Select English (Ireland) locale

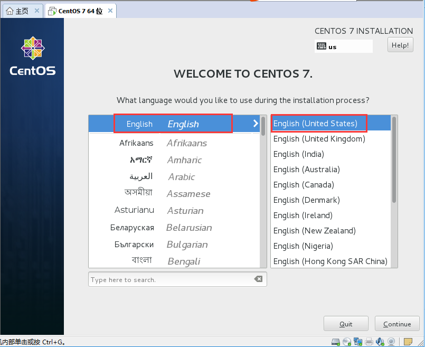click(330, 215)
